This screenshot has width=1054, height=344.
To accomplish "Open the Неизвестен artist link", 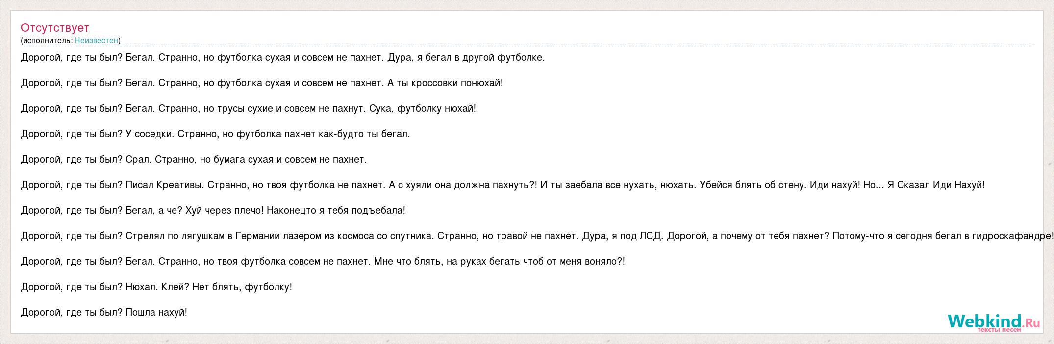I will (96, 40).
